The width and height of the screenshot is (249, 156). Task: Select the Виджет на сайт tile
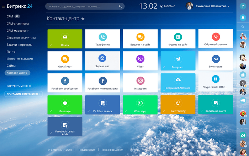(x=140, y=39)
